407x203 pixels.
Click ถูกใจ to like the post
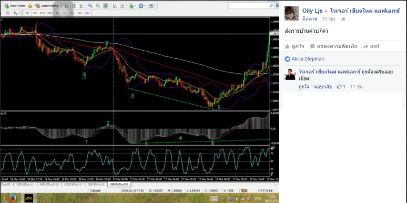295,47
